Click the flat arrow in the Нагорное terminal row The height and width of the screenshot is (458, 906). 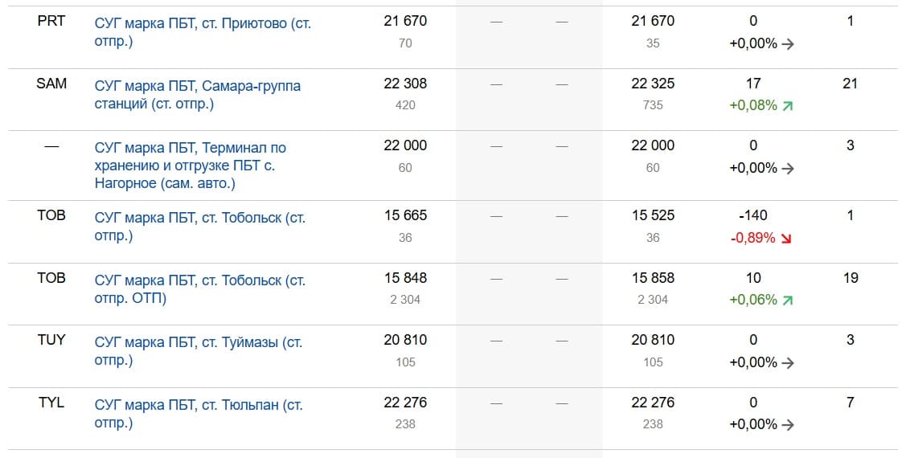tap(788, 169)
